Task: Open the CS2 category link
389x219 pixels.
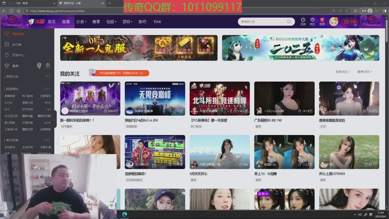Action: pyautogui.click(x=48, y=109)
